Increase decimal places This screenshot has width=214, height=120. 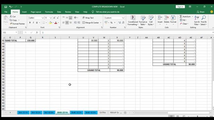(120, 23)
